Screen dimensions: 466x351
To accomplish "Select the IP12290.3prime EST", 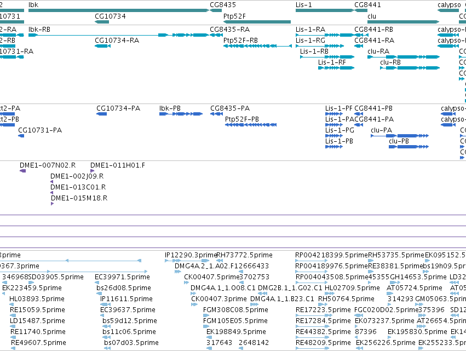I will (x=187, y=261).
